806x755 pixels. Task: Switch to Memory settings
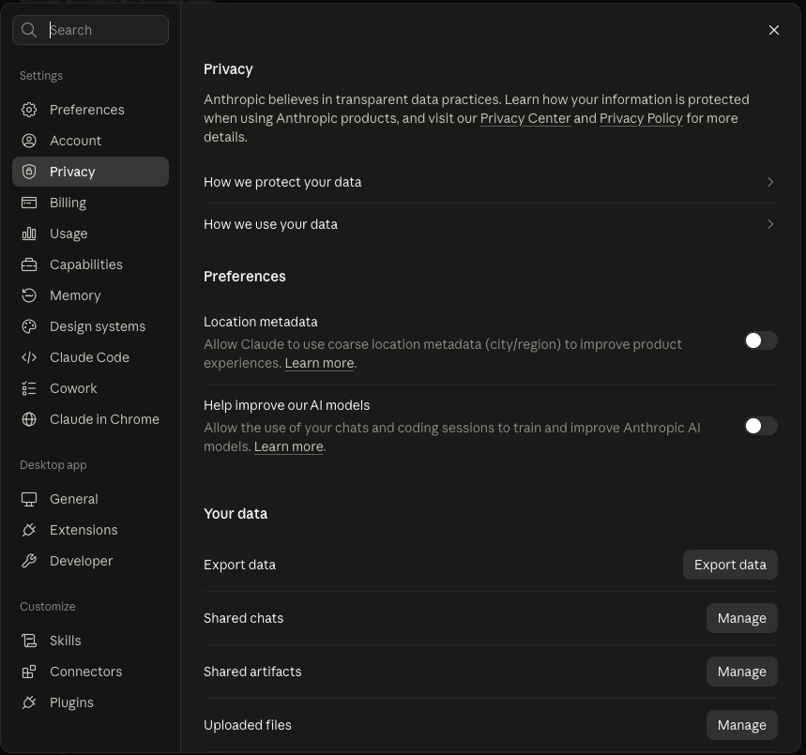click(x=90, y=295)
